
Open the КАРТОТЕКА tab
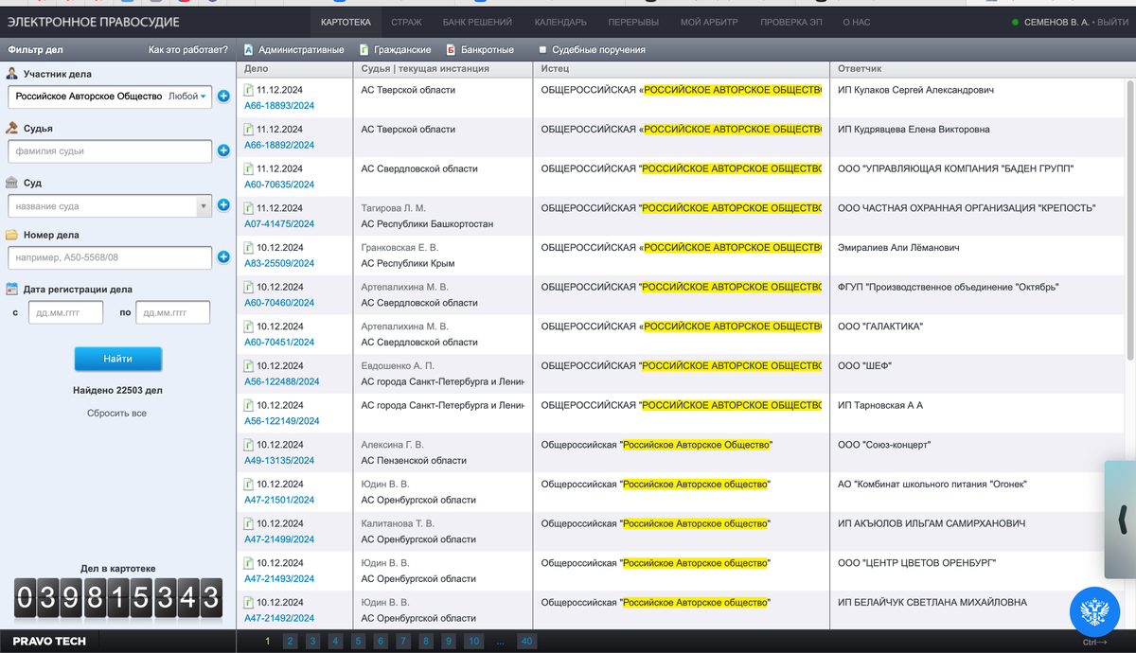tap(345, 22)
